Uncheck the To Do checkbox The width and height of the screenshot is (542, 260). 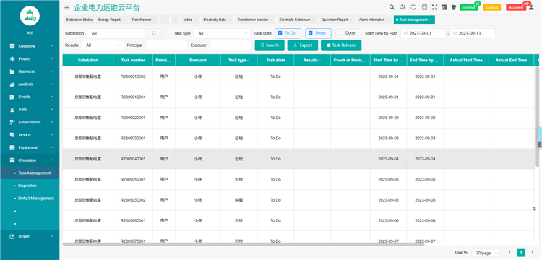(x=280, y=33)
